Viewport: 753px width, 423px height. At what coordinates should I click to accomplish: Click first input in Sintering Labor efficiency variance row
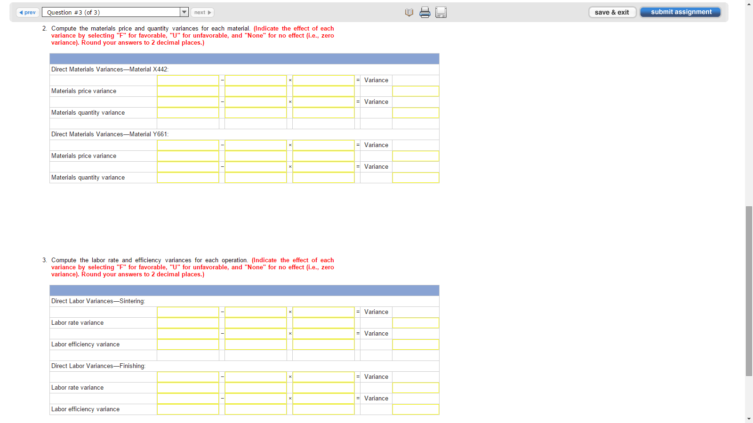point(188,345)
